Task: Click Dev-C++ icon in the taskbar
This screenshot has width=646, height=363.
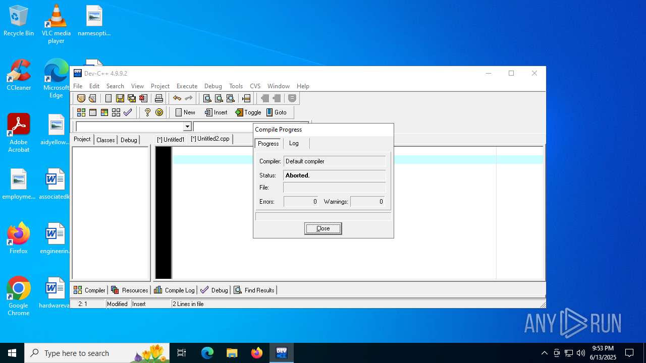Action: coord(282,353)
